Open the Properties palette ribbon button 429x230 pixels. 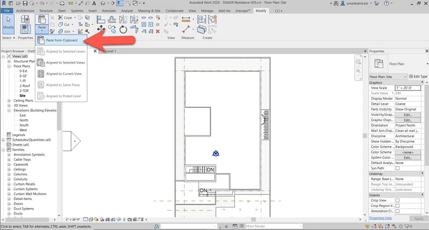tap(25, 21)
